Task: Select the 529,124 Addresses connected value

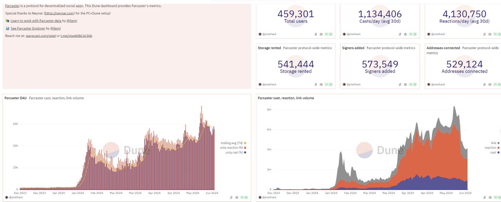Action: coord(465,64)
